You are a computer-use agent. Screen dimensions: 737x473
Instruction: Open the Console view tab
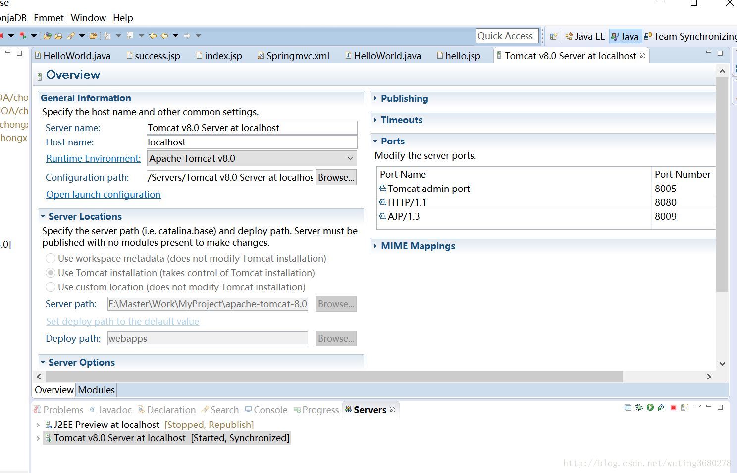point(266,410)
